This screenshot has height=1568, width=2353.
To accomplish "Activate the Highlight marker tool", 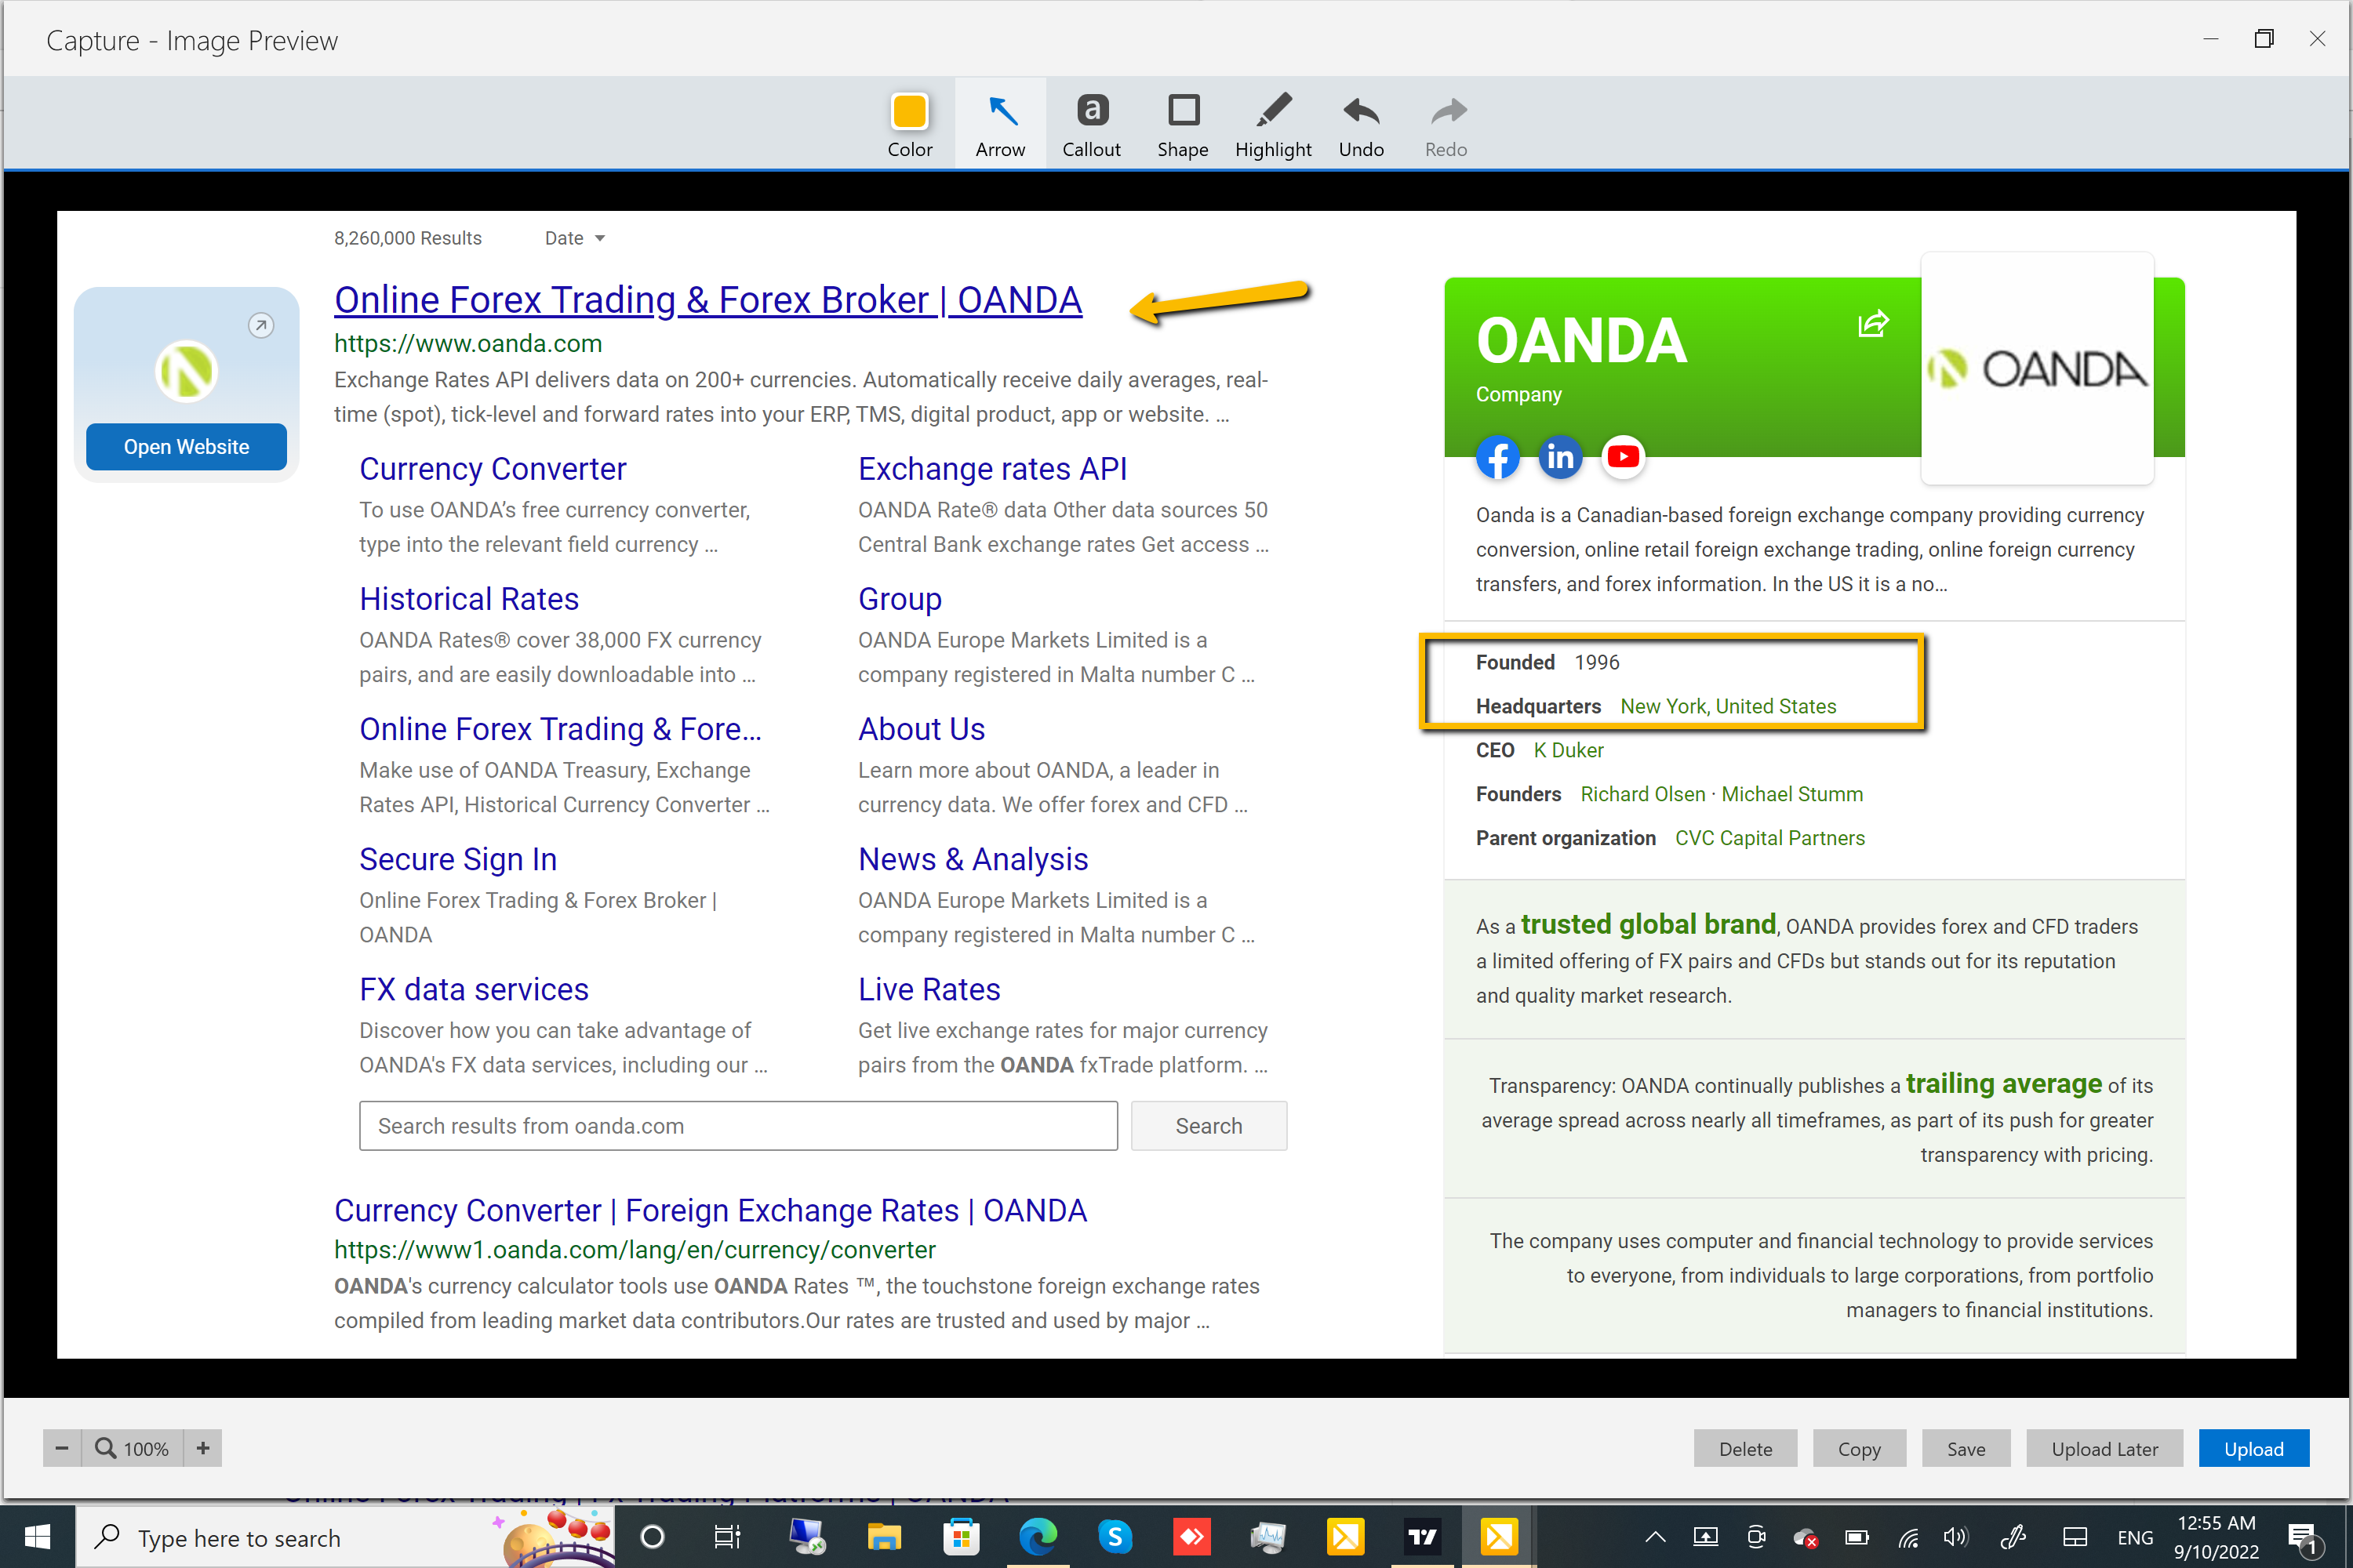I will click(1272, 123).
